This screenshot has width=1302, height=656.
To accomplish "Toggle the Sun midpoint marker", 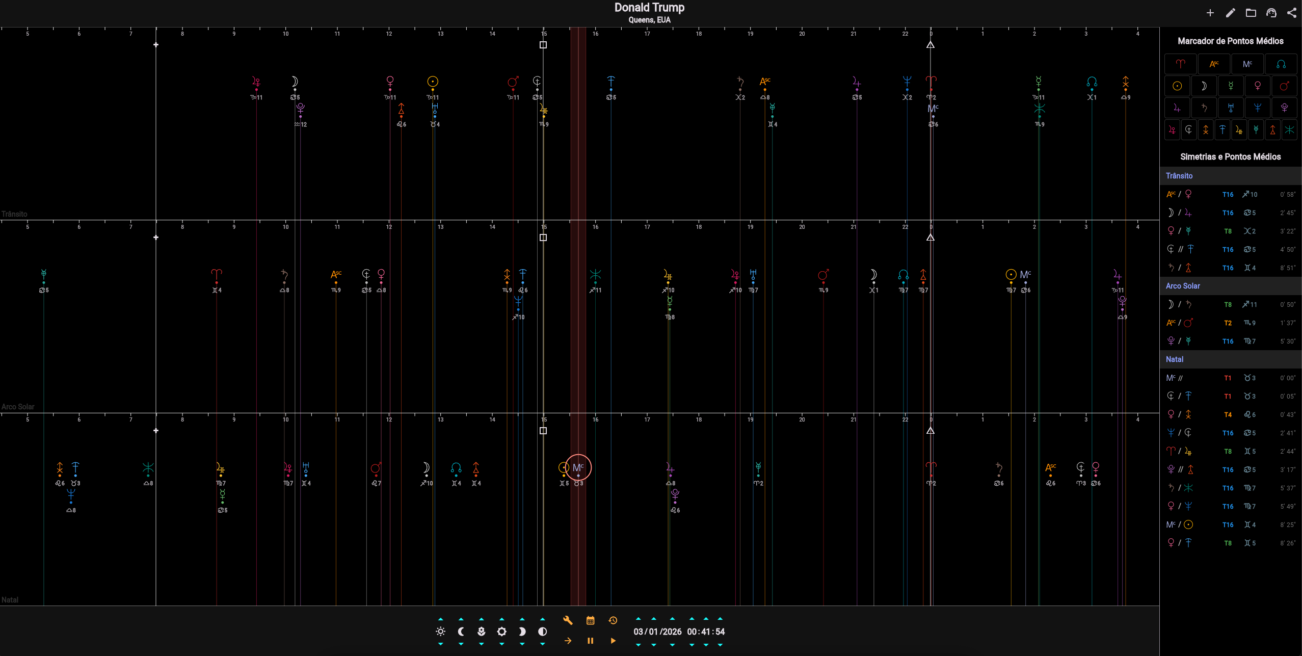I will pyautogui.click(x=1177, y=86).
